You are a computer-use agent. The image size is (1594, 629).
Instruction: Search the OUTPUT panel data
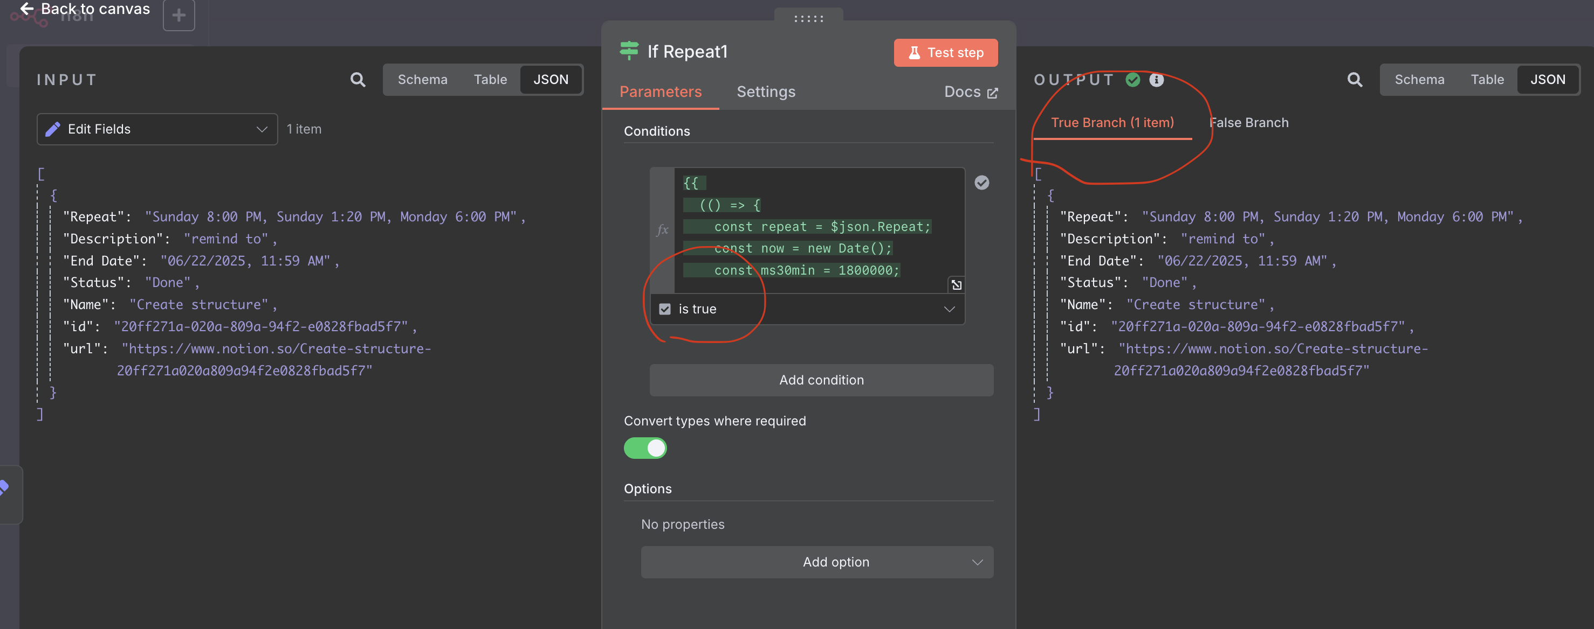pyautogui.click(x=1355, y=80)
